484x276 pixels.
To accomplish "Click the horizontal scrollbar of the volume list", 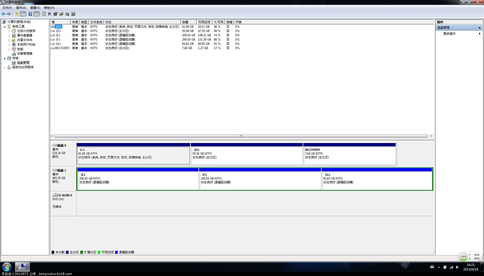I will click(241, 136).
